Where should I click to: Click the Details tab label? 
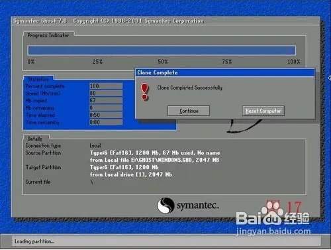pyautogui.click(x=34, y=139)
